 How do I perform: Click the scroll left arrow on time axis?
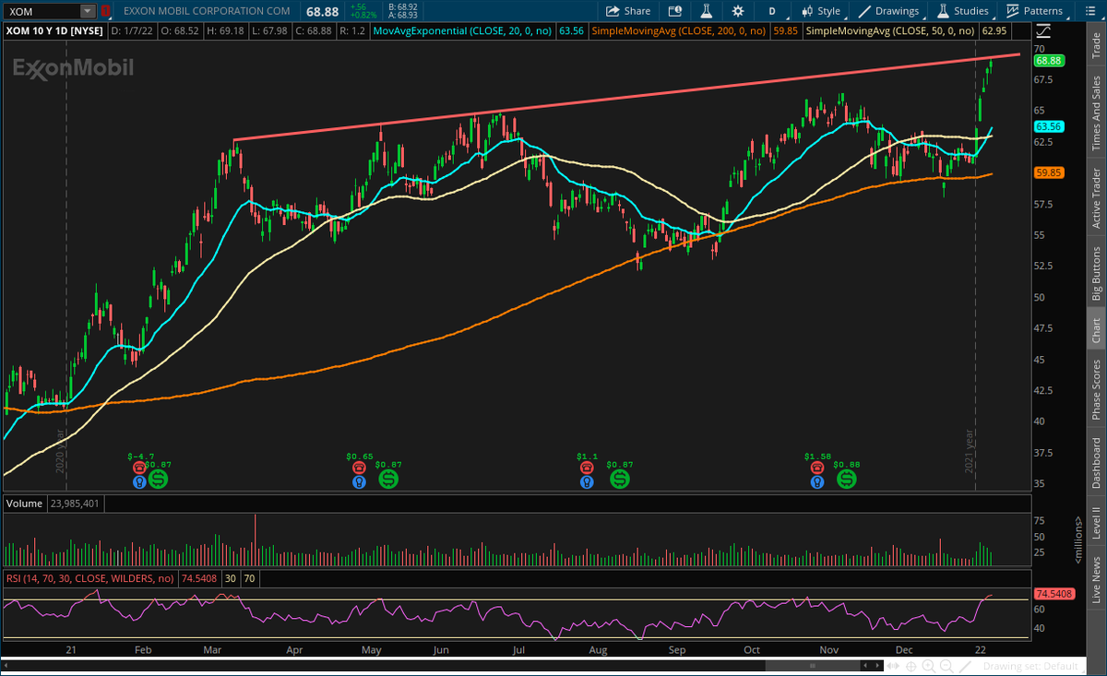coord(865,666)
